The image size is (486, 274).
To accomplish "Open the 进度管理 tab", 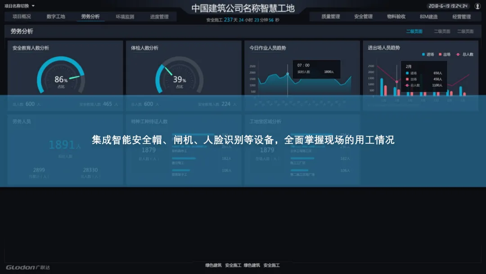I will (x=159, y=16).
